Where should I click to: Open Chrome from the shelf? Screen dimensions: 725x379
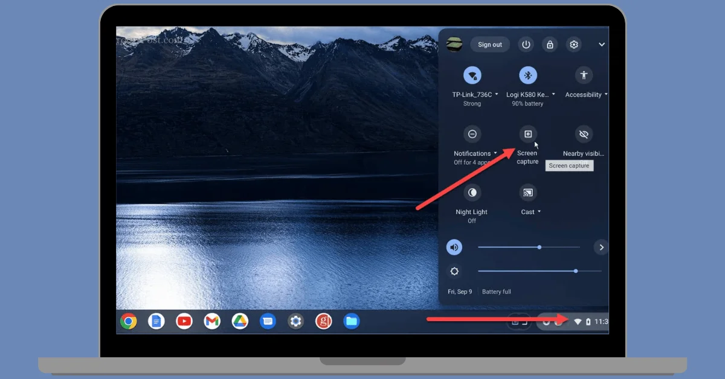pos(128,322)
